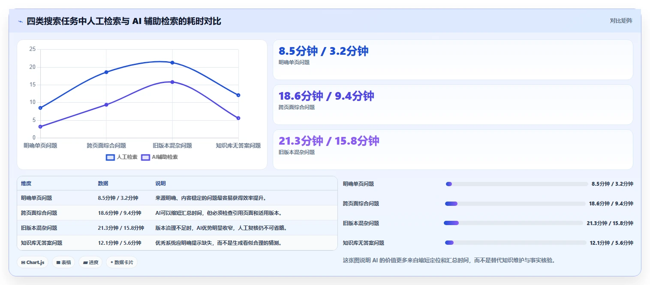The width and height of the screenshot is (650, 285).
Task: Click the 知识库无答案问题 label in the progress list
Action: point(364,243)
